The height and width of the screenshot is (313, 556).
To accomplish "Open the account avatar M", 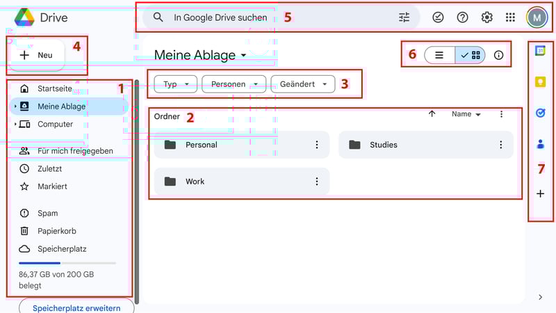I will point(537,17).
